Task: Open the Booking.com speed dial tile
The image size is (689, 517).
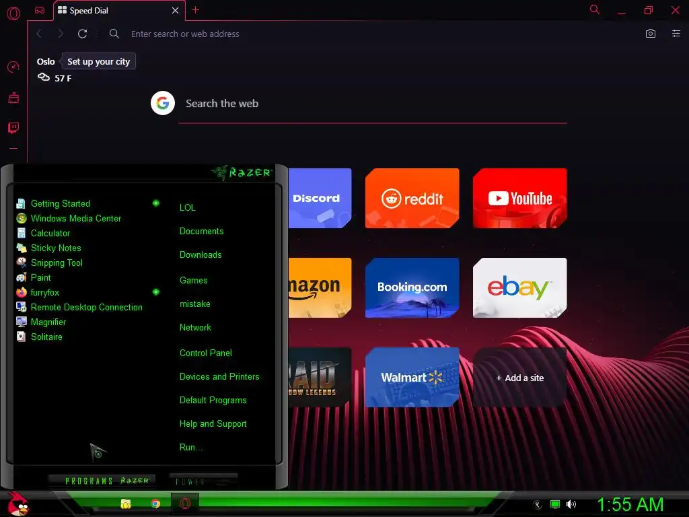Action: coord(412,288)
